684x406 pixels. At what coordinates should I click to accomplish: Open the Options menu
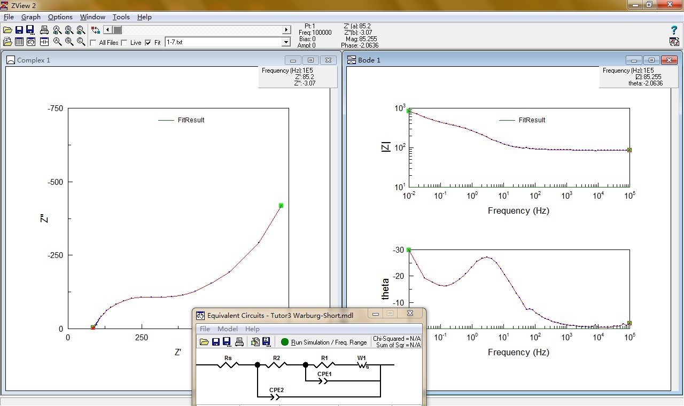pyautogui.click(x=60, y=17)
